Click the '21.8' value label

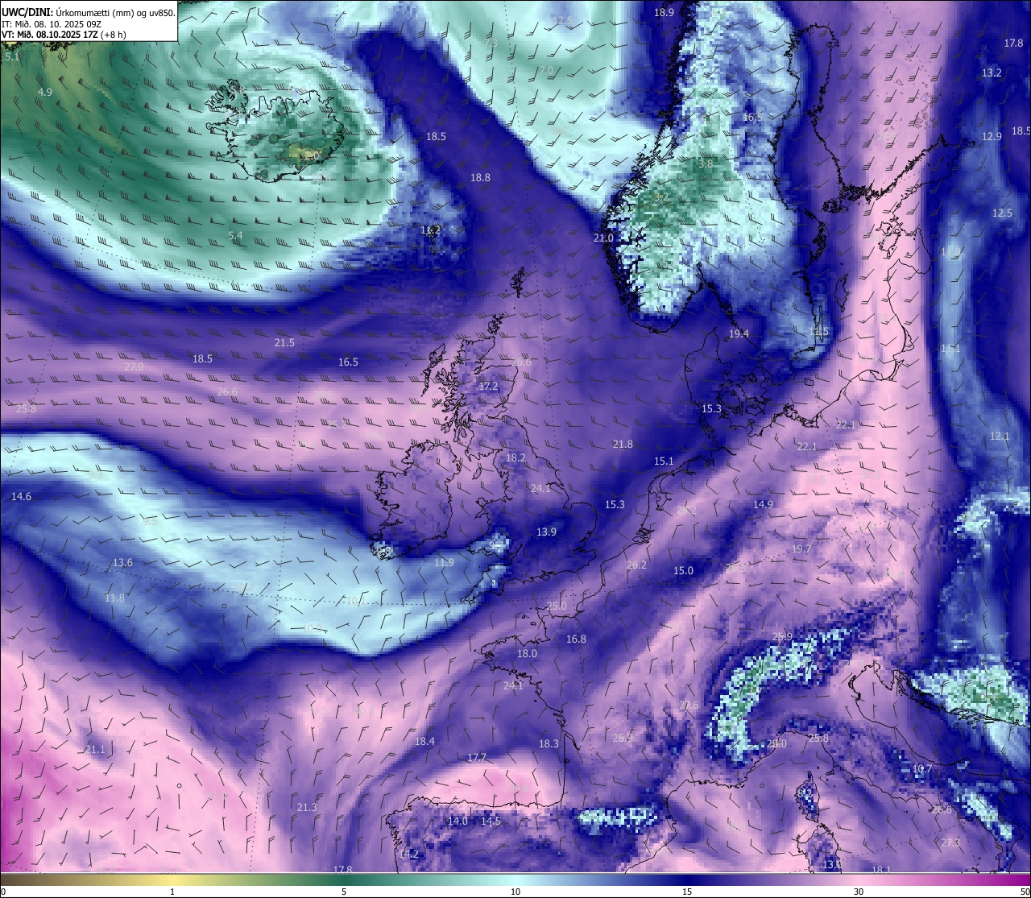(x=623, y=445)
